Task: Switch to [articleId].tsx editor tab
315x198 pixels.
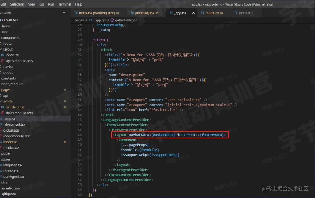Action: tap(144, 13)
